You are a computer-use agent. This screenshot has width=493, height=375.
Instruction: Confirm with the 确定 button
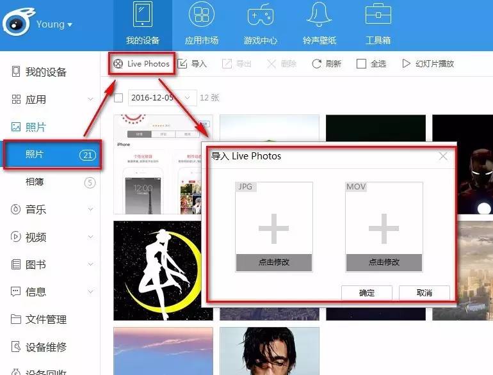point(367,292)
